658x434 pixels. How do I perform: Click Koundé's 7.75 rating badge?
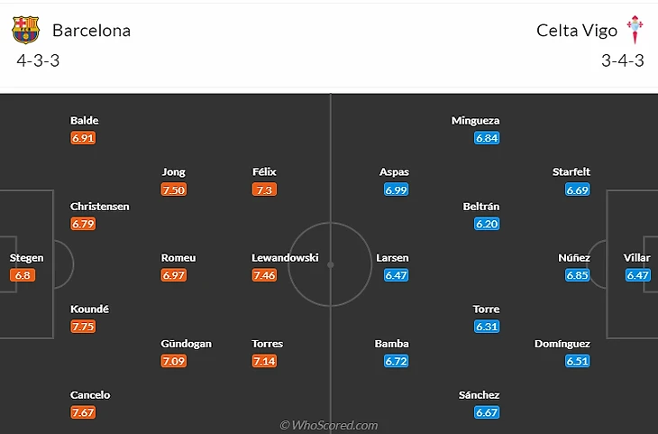click(x=83, y=327)
